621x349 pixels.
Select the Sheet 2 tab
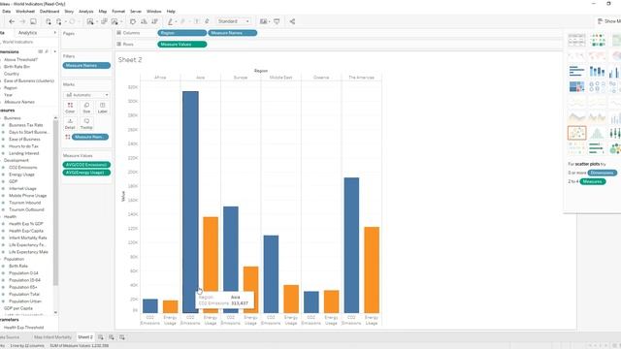tap(85, 337)
